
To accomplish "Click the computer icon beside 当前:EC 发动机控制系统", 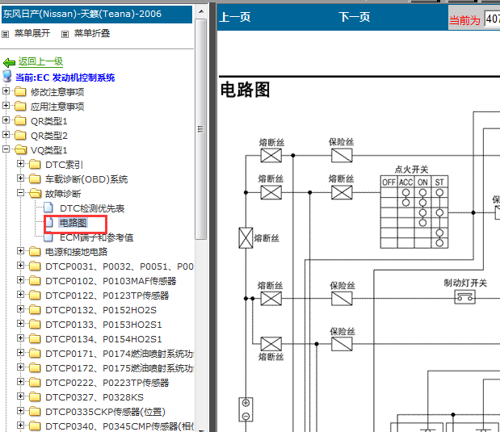I will point(7,77).
